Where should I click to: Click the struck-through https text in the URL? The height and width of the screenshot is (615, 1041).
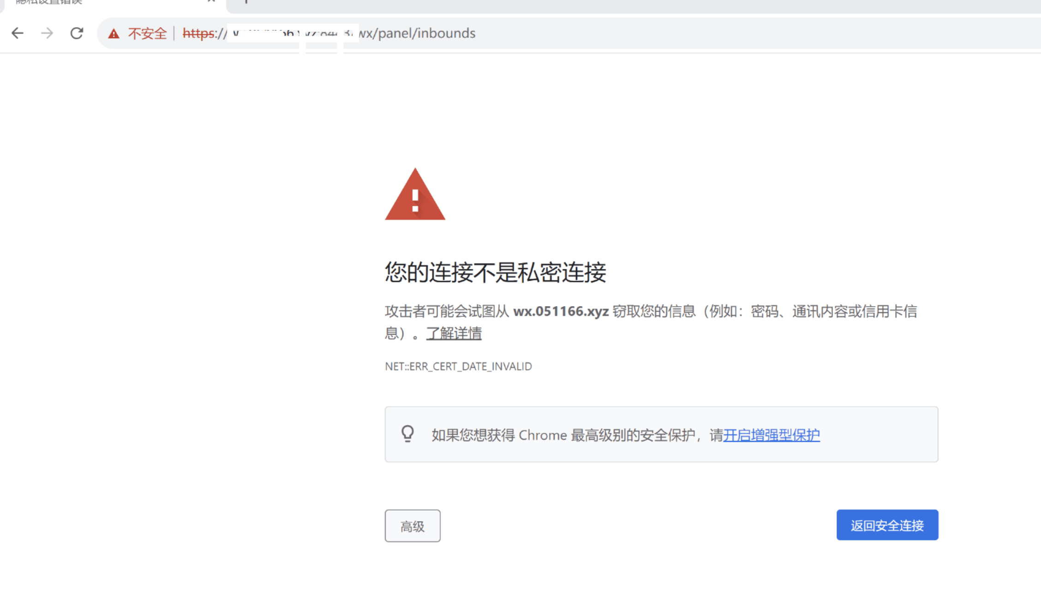click(x=198, y=33)
